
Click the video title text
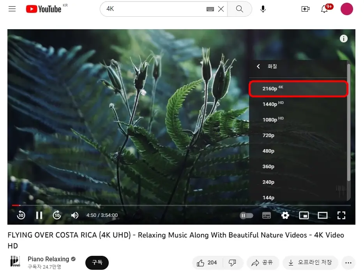176,240
